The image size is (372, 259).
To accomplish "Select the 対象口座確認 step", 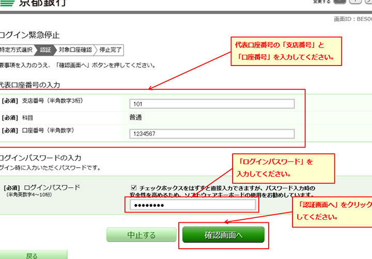I will pyautogui.click(x=75, y=50).
